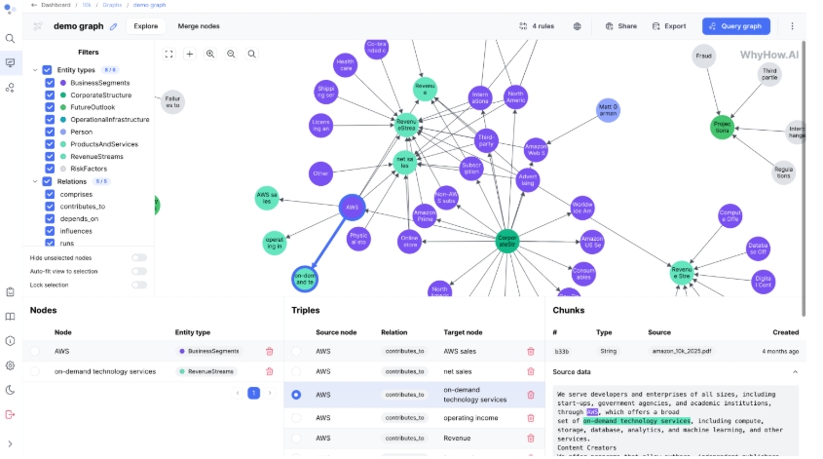Viewport: 823px width, 459px height.
Task: Switch to the Merge nodes tab
Action: [x=198, y=26]
